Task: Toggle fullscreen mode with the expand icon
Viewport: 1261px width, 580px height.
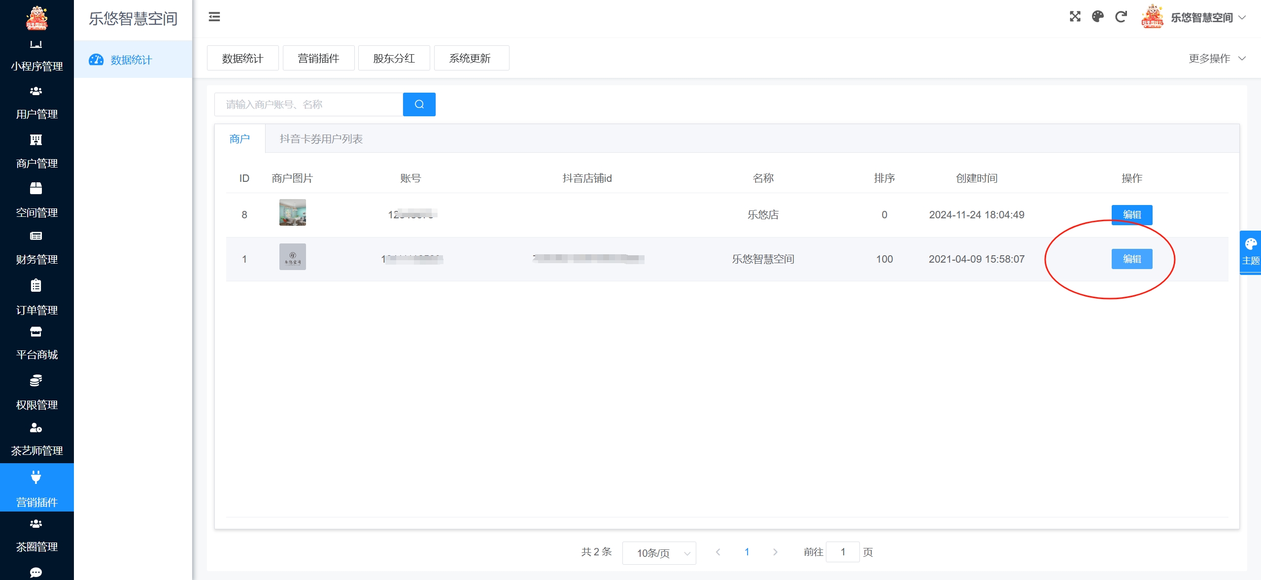Action: coord(1075,16)
